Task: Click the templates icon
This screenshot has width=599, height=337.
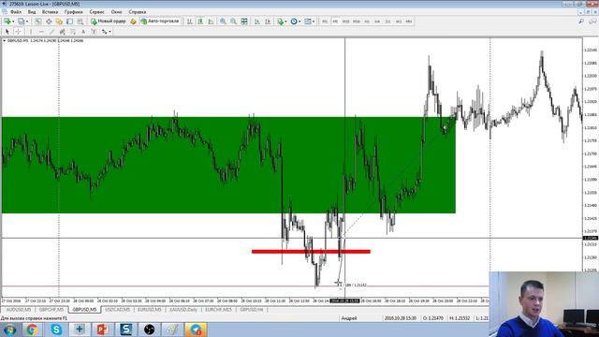Action: coord(308,22)
